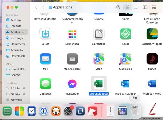Select the LibreOffice app icon
The width and height of the screenshot is (163, 120).
(99, 34)
